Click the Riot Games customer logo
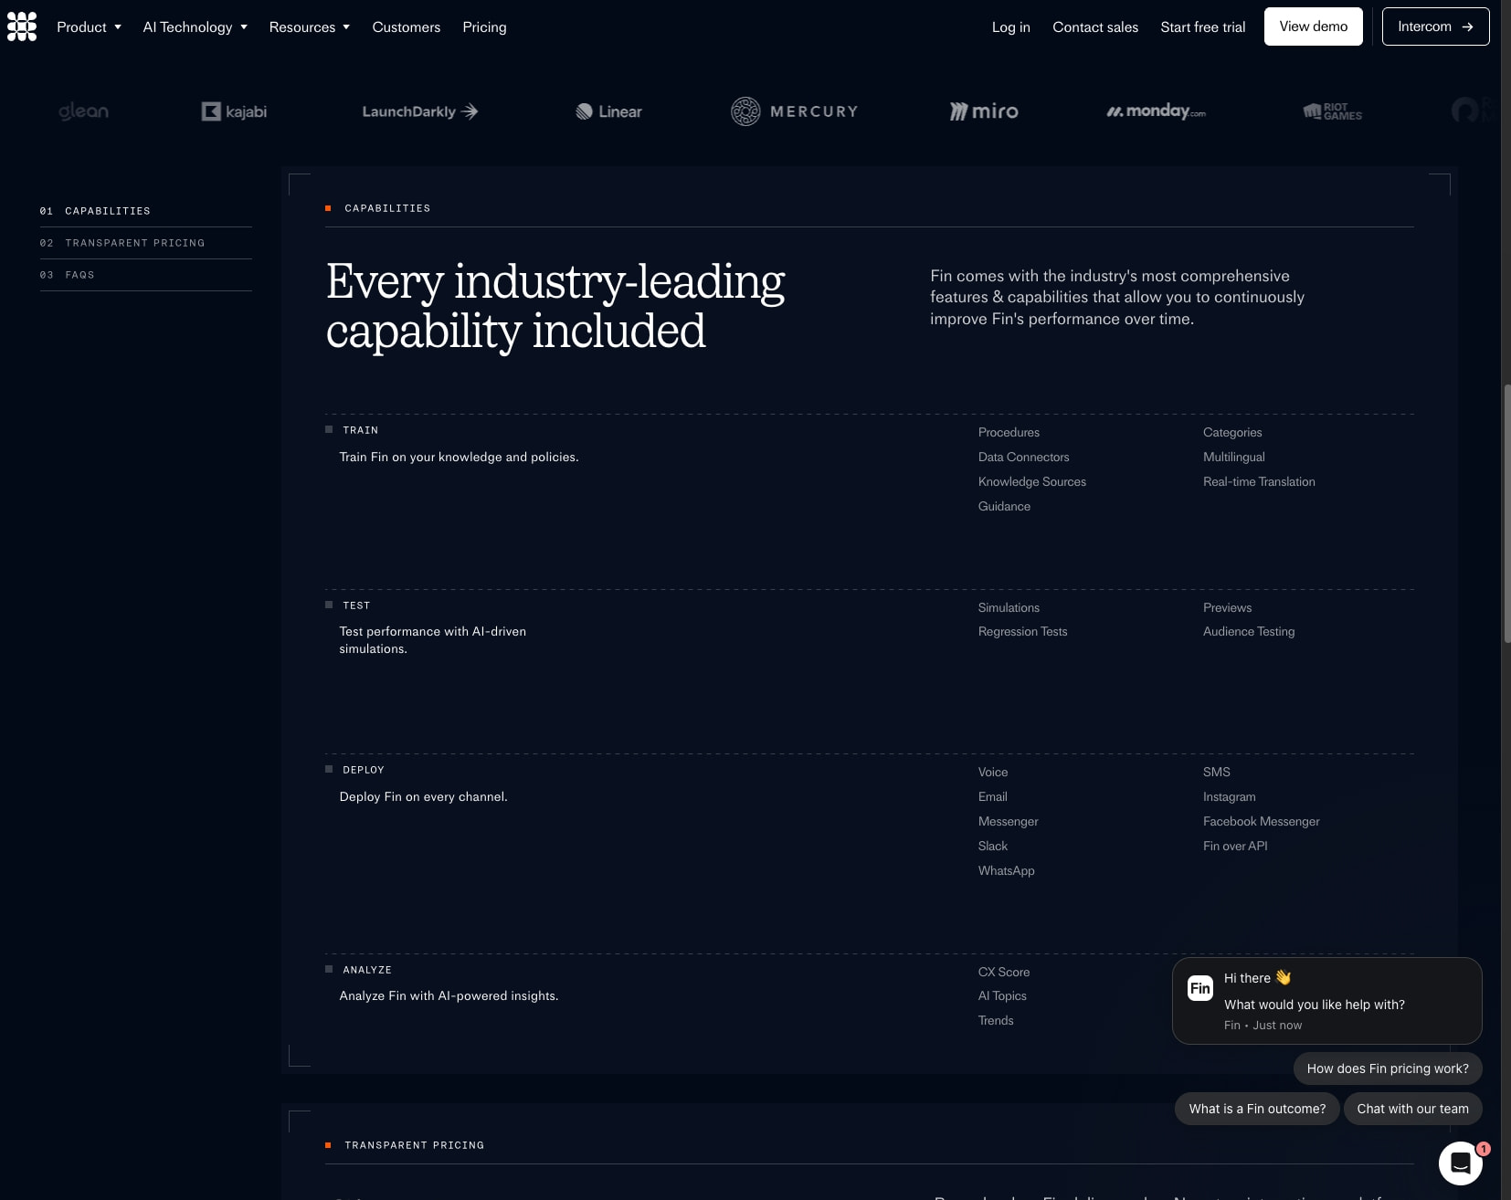The height and width of the screenshot is (1200, 1511). [x=1332, y=111]
